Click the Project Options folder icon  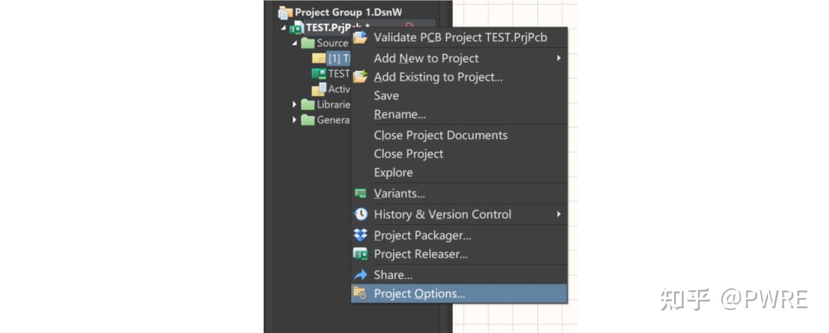pos(360,293)
